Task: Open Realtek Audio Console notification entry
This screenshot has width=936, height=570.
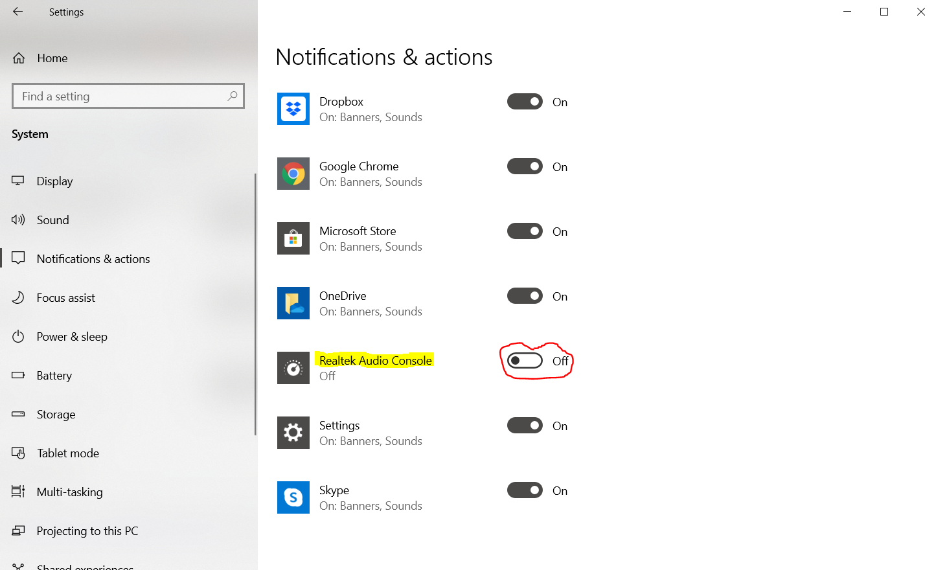Action: [x=376, y=361]
